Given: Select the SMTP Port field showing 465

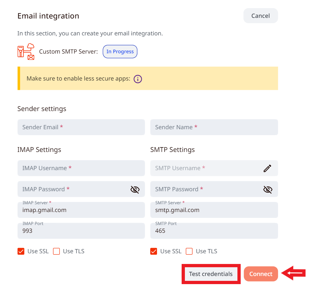Looking at the screenshot, I should click(x=214, y=231).
